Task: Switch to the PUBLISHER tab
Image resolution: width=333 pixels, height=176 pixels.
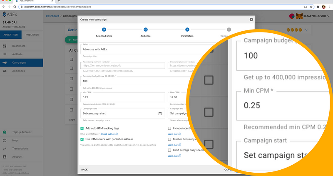Action: [x=32, y=35]
